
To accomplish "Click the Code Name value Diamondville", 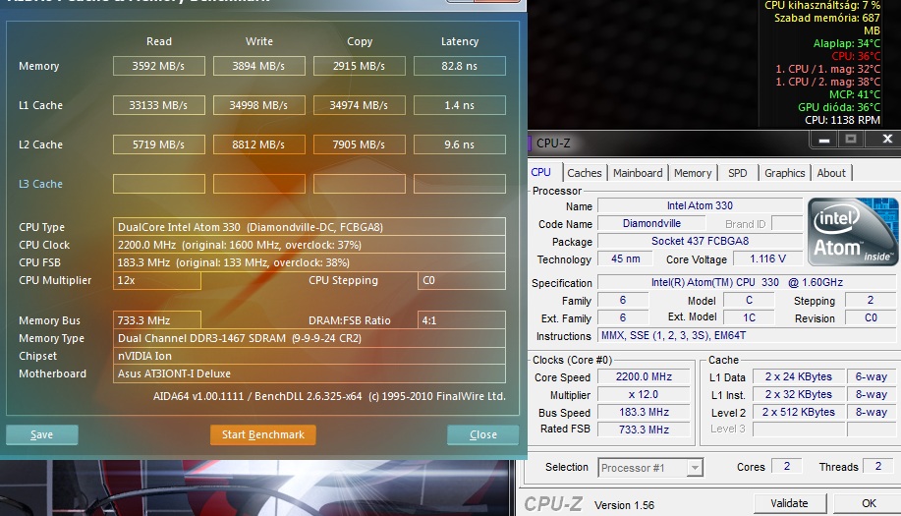I will click(651, 223).
